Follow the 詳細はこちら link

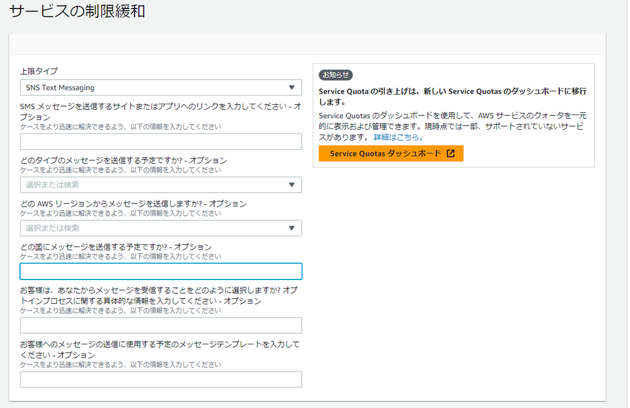(398, 137)
